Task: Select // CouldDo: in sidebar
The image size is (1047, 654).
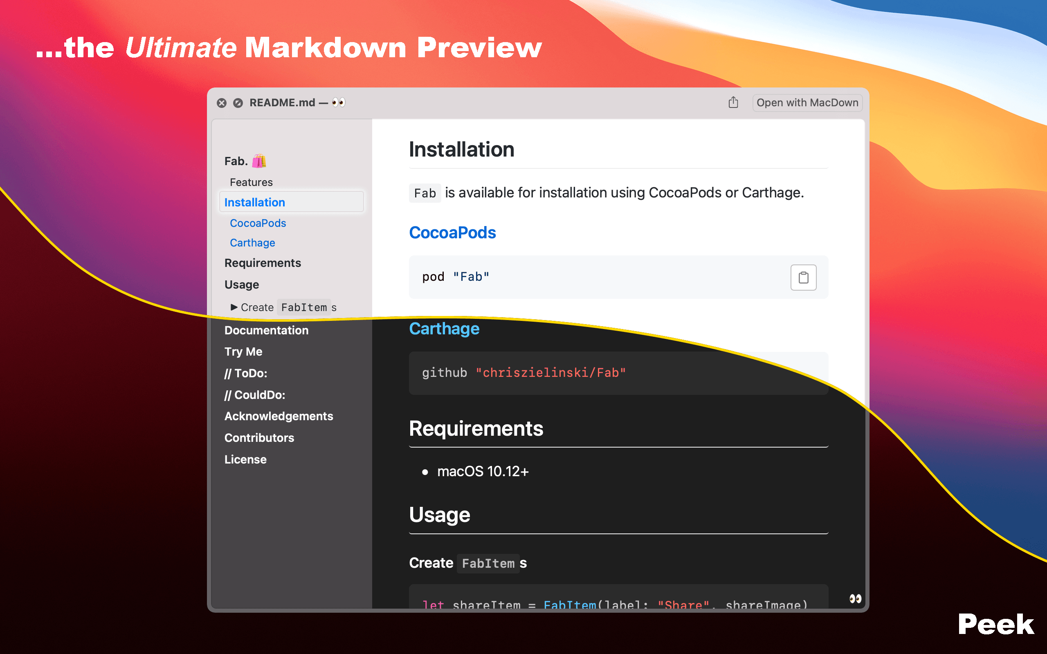Action: click(x=254, y=395)
